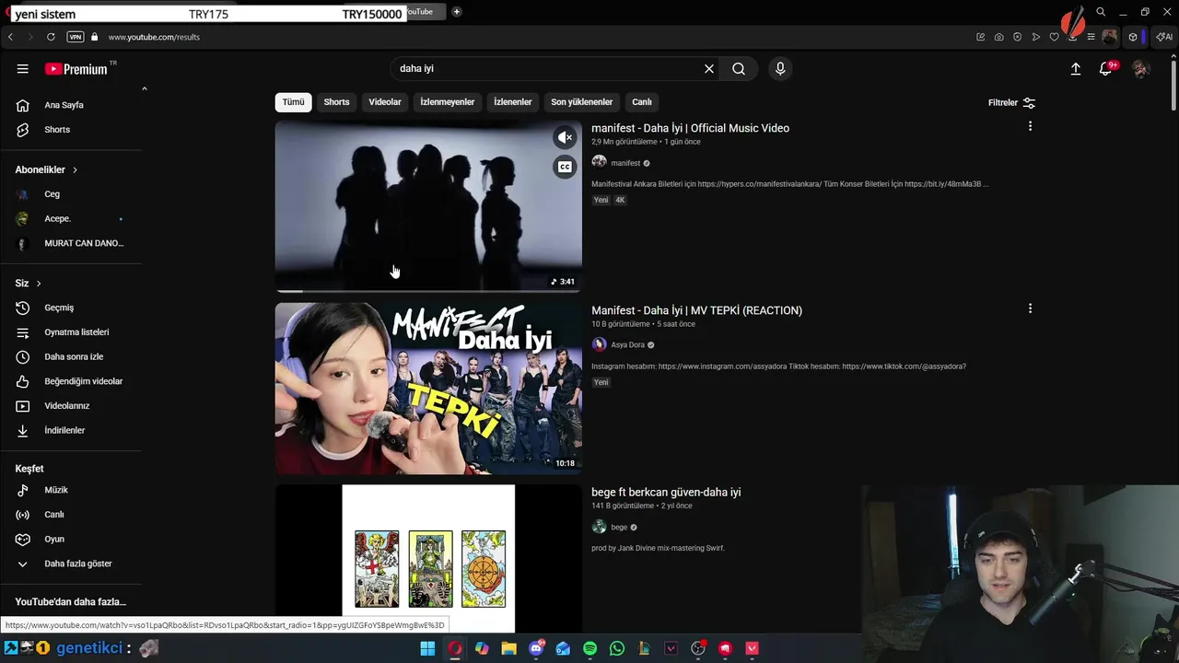Expand the Siz section chevron
The width and height of the screenshot is (1179, 663).
pyautogui.click(x=29, y=283)
